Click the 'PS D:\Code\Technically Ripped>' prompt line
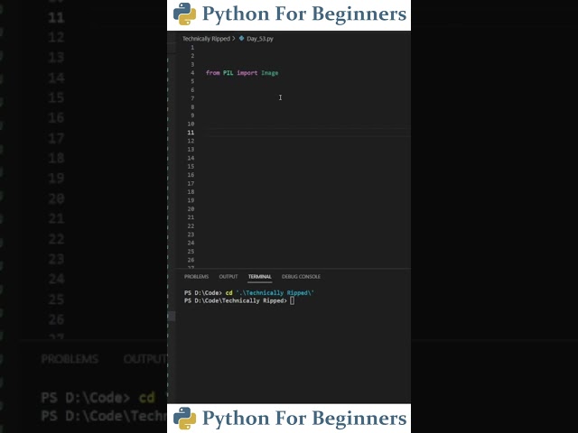This screenshot has width=578, height=433. 236,300
